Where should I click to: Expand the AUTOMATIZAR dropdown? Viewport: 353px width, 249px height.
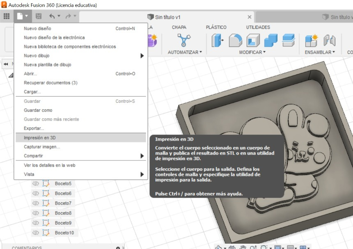tap(185, 52)
